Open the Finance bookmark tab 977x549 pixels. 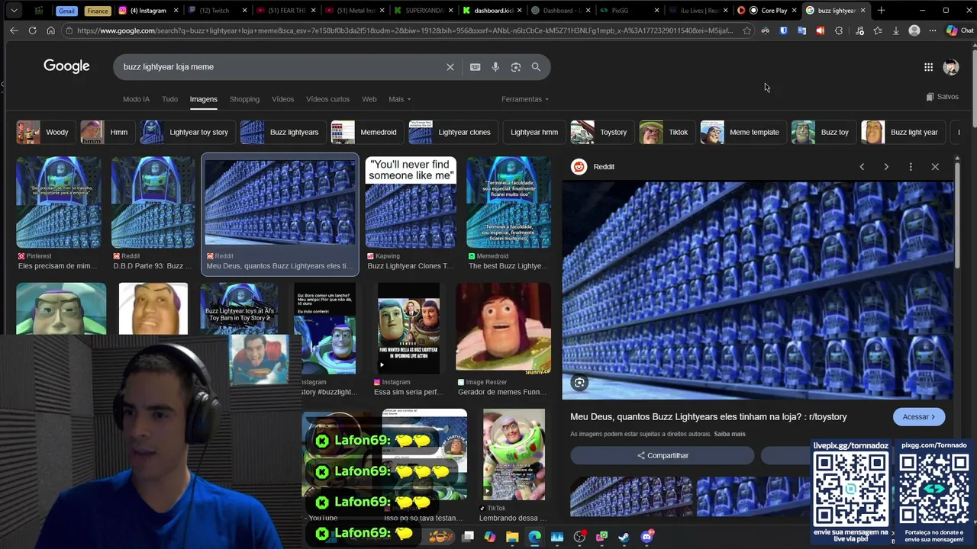[97, 11]
